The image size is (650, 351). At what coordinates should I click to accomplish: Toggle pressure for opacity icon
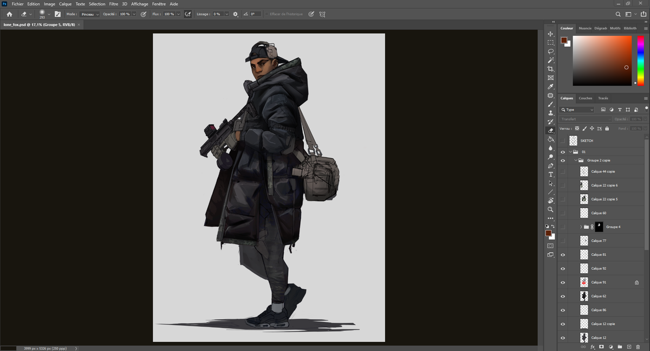tap(144, 14)
